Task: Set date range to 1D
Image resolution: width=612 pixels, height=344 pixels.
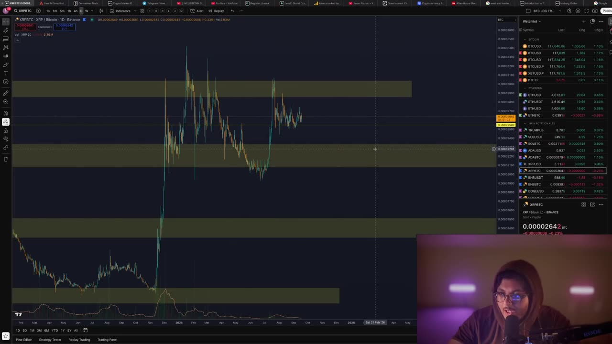Action: (18, 331)
